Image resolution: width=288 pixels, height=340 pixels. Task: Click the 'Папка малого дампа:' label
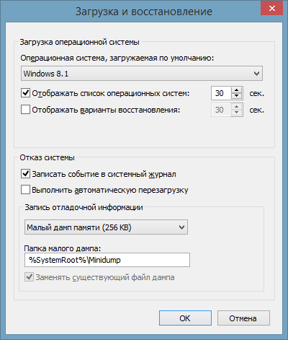pyautogui.click(x=63, y=248)
